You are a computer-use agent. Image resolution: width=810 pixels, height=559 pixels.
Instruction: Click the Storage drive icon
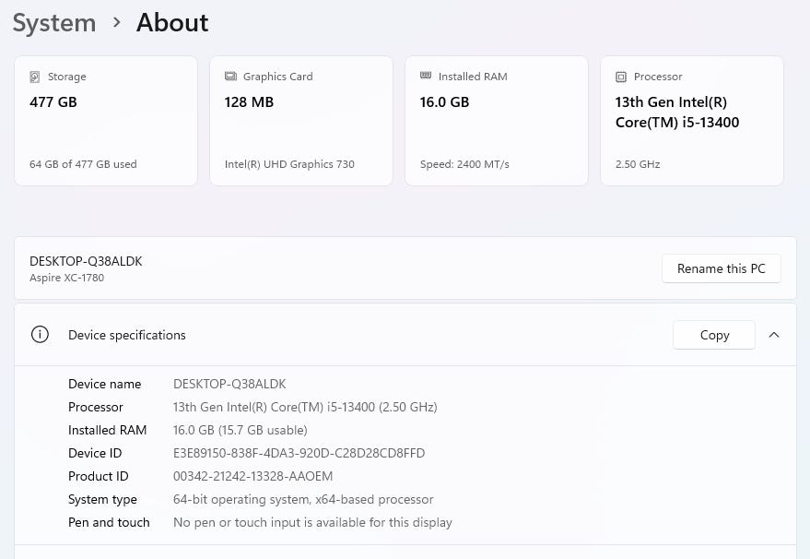coord(35,77)
